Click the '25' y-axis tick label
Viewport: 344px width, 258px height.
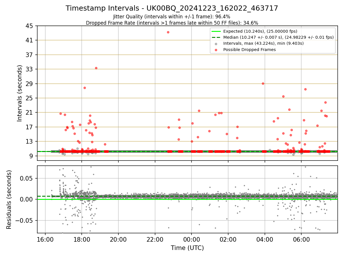[x=30, y=98]
